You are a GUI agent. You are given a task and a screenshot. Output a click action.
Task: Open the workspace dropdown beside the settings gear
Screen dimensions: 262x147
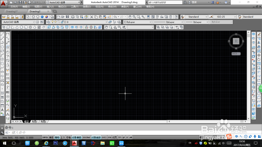click(34, 22)
